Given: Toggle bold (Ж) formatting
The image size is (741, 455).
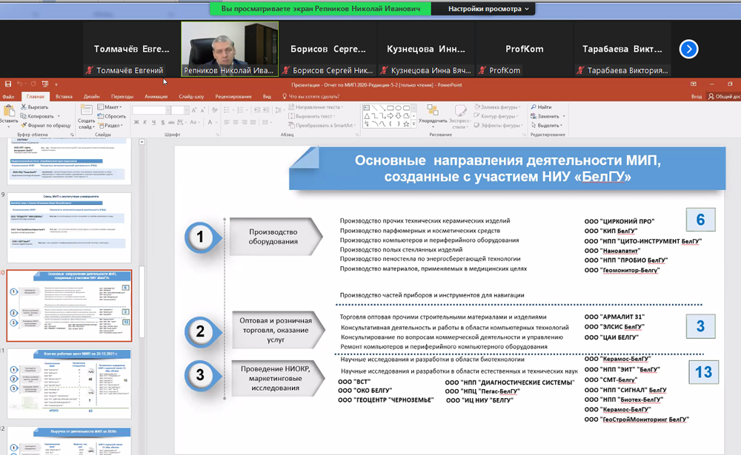Looking at the screenshot, I should tap(136, 122).
